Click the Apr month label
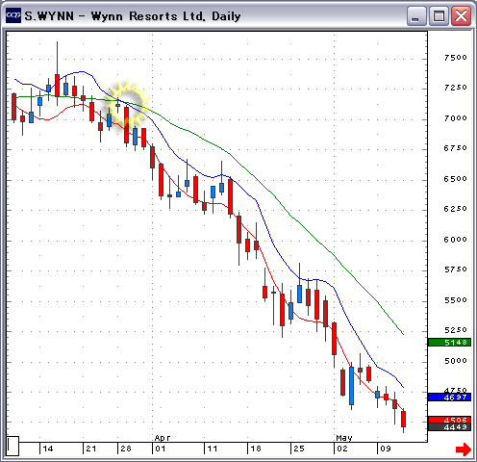This screenshot has height=462, width=477. tap(163, 438)
